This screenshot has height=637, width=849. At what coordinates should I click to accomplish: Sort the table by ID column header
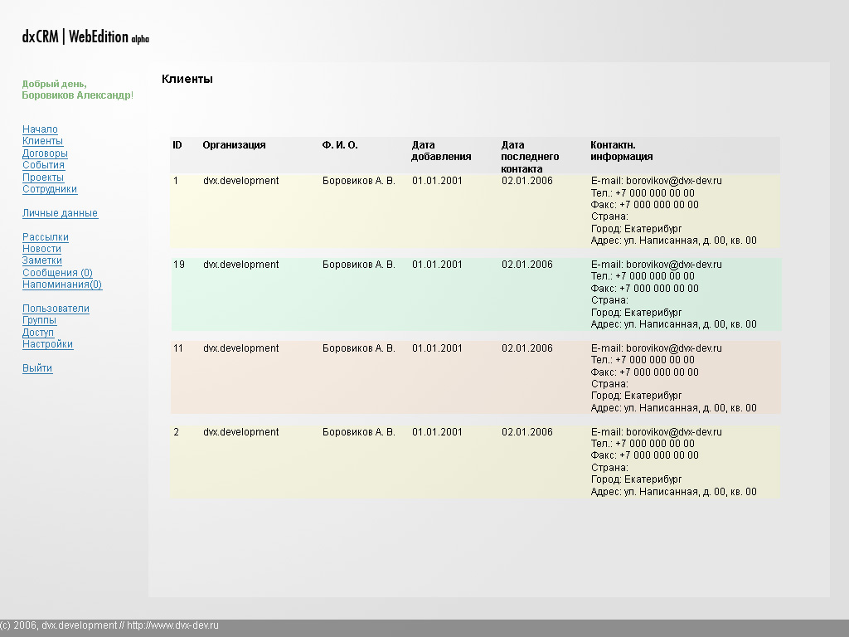[176, 144]
